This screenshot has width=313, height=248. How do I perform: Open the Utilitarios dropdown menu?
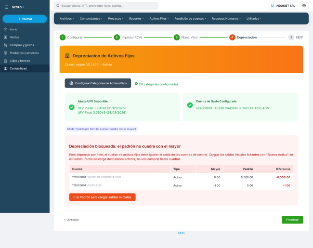click(253, 19)
